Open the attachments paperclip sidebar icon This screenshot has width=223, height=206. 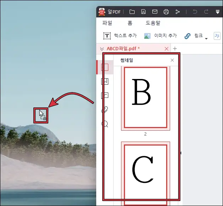105,110
